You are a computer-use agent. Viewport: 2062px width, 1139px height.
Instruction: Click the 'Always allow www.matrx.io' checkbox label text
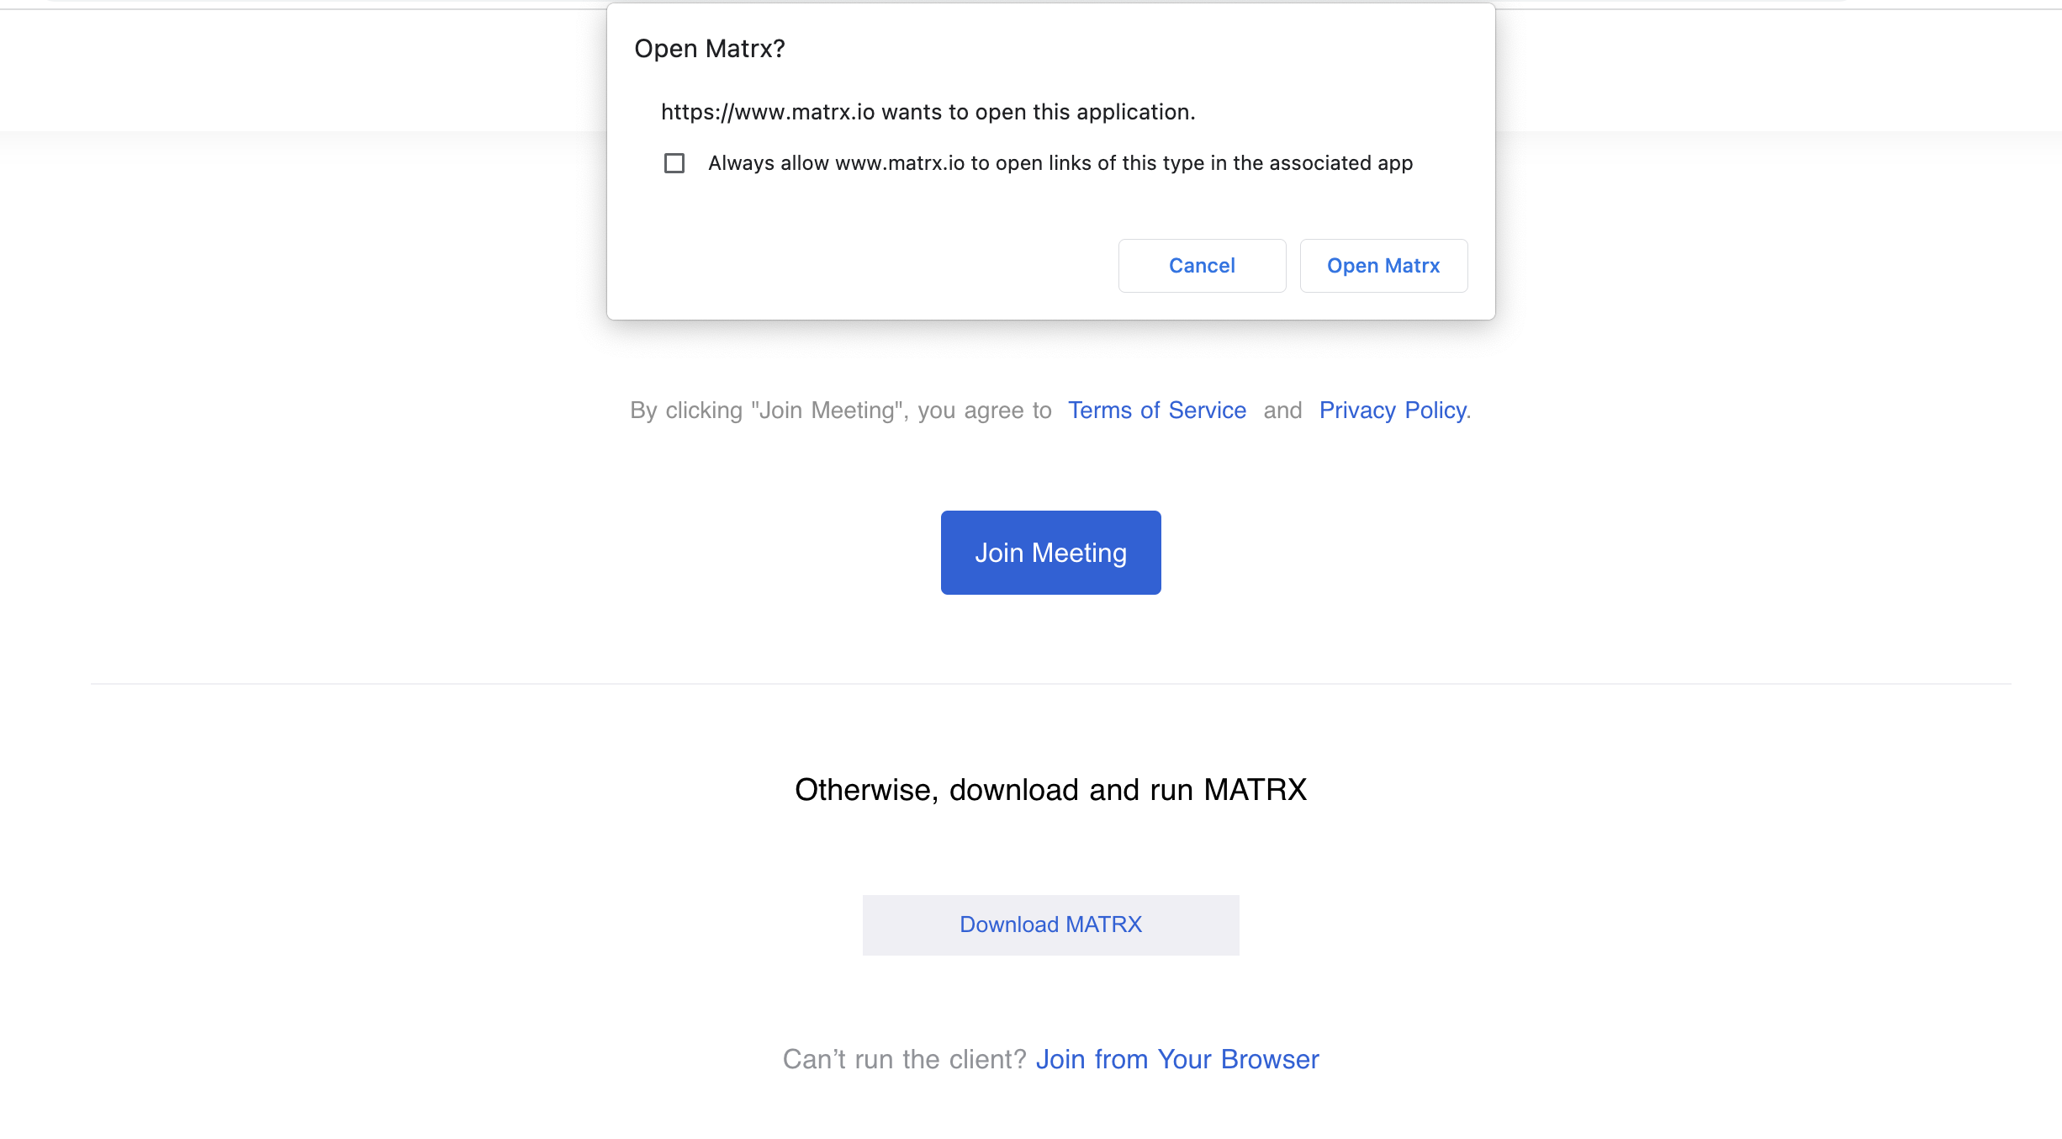[1060, 163]
